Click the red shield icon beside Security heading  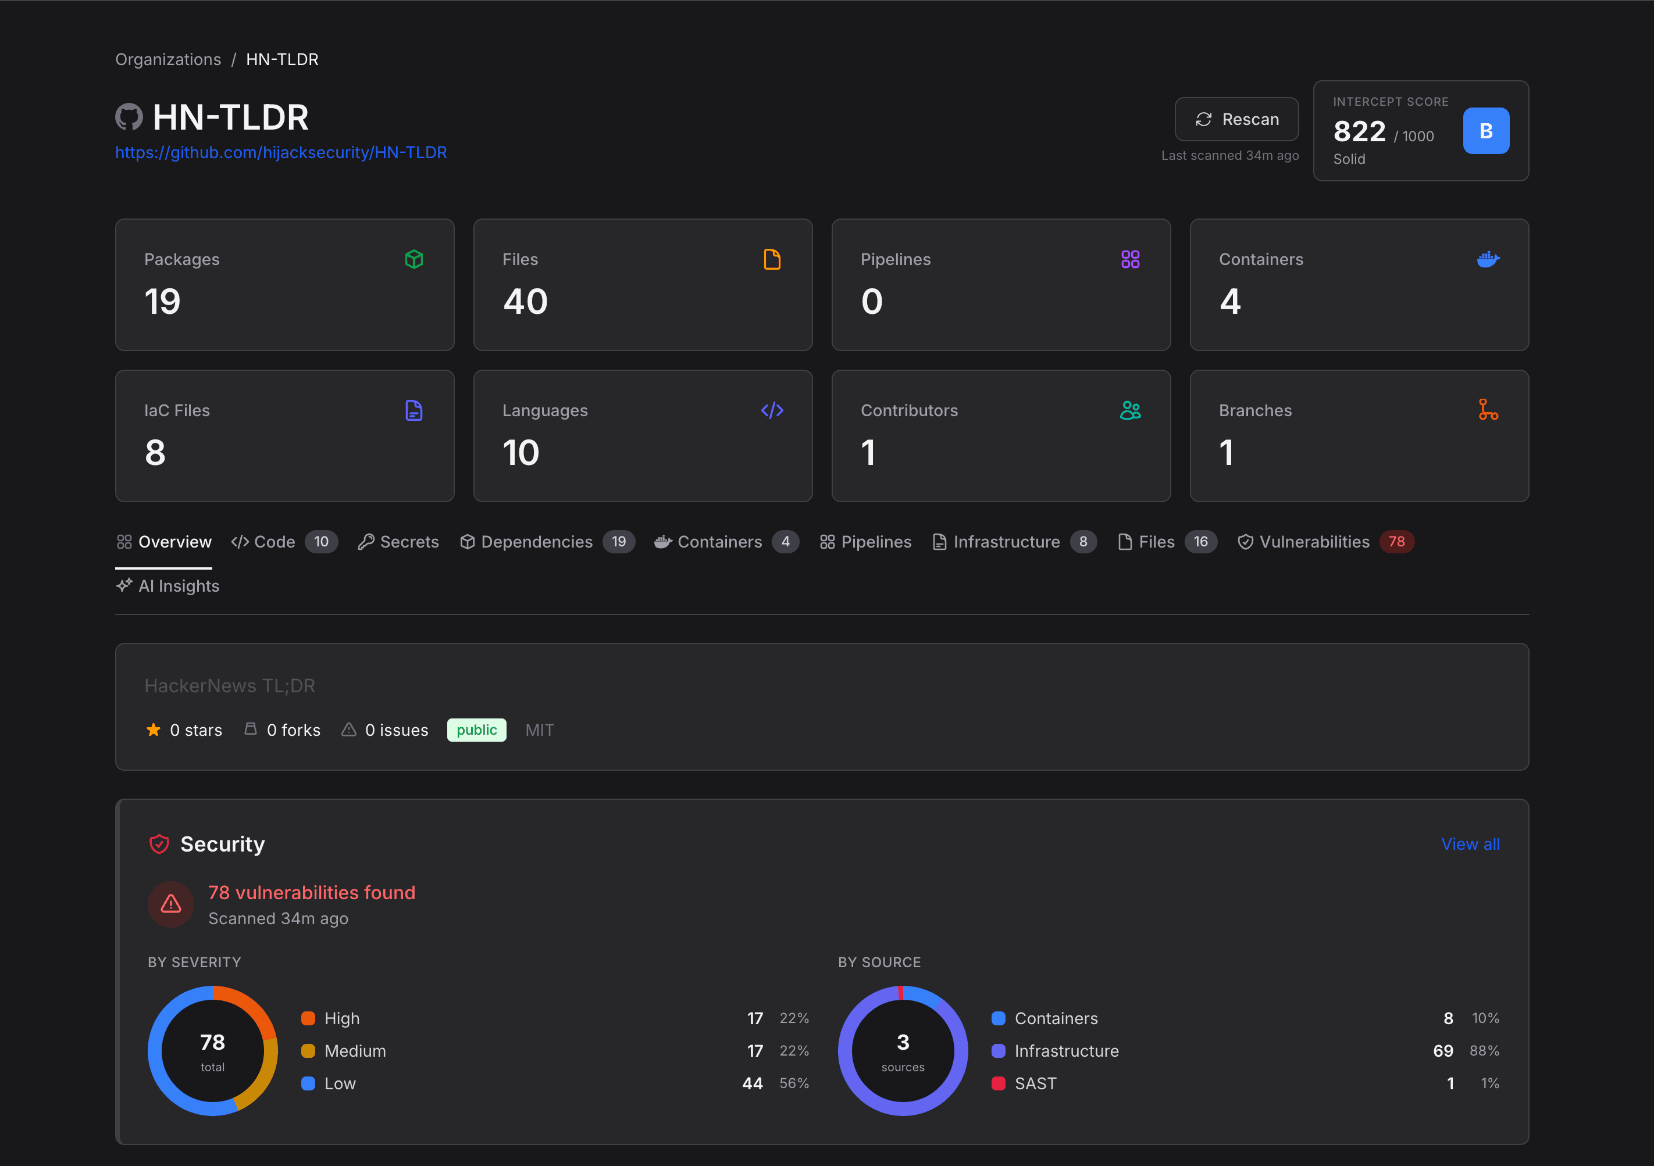pyautogui.click(x=159, y=843)
